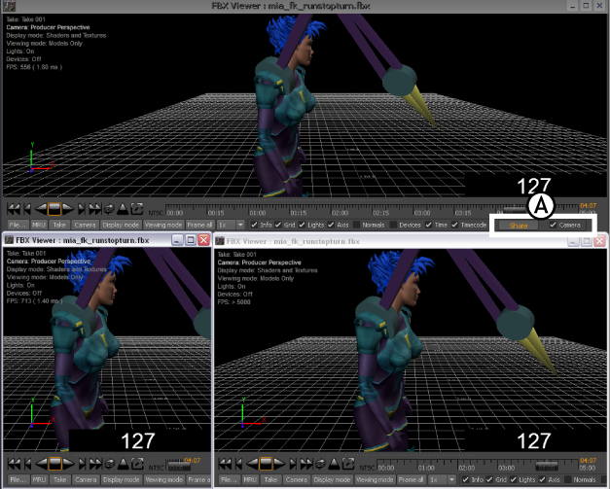The width and height of the screenshot is (610, 489).
Task: Click the triangle marker icon in top viewer
Action: click(x=123, y=209)
